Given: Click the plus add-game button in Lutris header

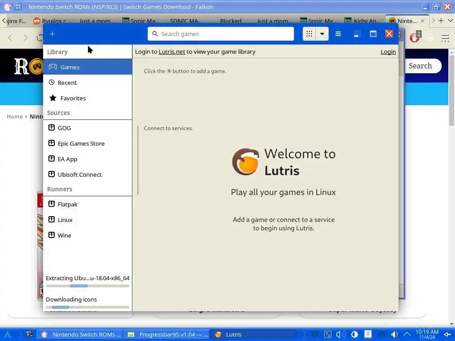Looking at the screenshot, I should 52,34.
